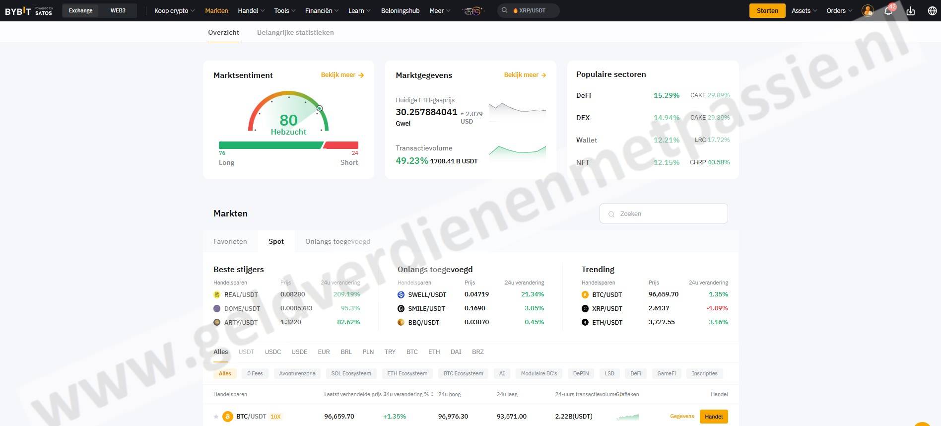Click the Zoeken markets search field

pyautogui.click(x=664, y=213)
